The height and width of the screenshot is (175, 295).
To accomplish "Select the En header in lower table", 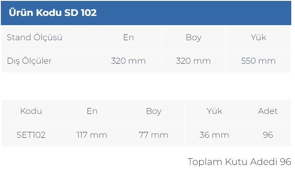I will [x=92, y=111].
